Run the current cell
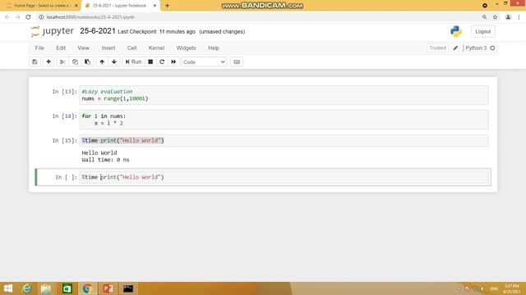Image resolution: width=526 pixels, height=295 pixels. point(133,62)
